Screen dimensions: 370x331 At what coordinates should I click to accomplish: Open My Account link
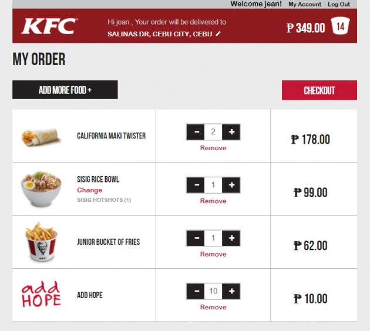[x=305, y=4]
